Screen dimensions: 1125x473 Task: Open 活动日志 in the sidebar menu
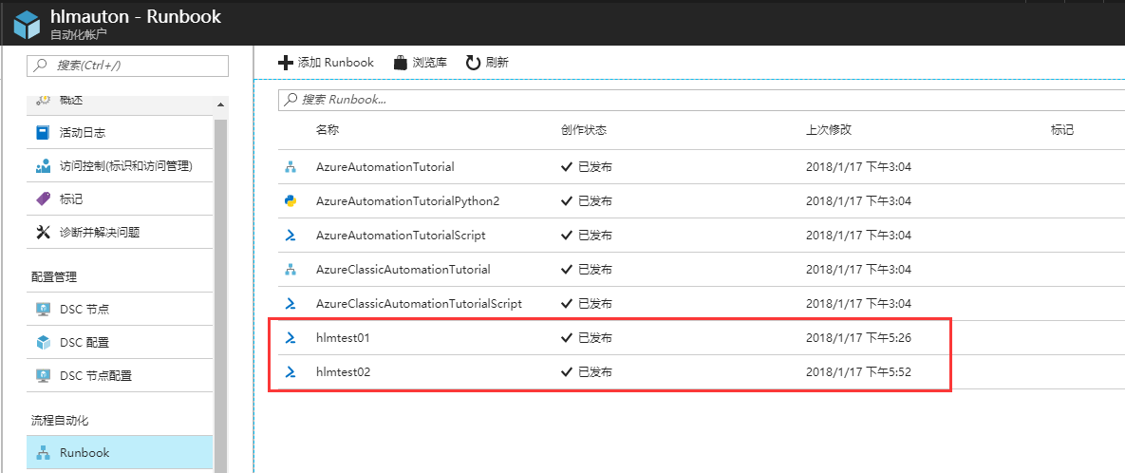pyautogui.click(x=120, y=133)
